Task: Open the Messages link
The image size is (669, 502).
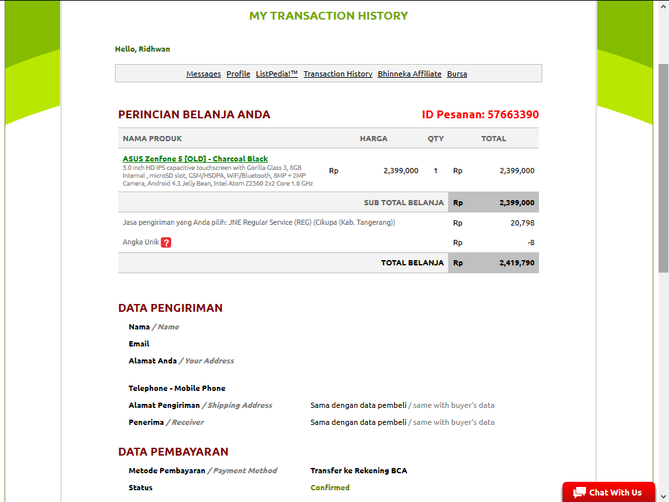Action: (204, 74)
